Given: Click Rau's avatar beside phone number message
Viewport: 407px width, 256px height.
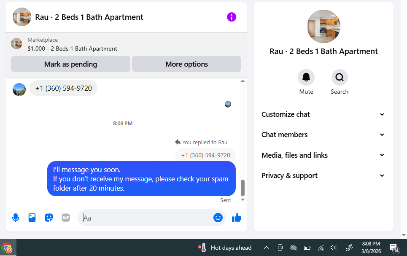Looking at the screenshot, I should 19,89.
